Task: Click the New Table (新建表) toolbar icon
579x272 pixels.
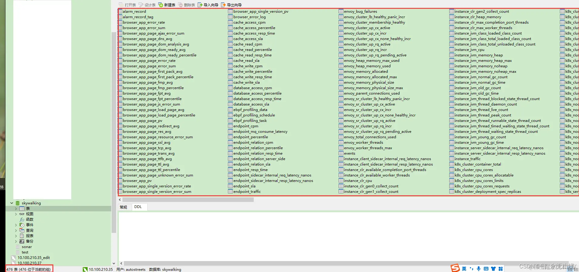Action: [161, 5]
